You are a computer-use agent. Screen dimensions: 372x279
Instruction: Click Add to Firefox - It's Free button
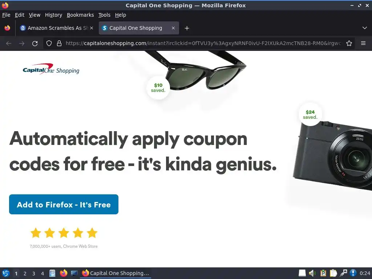coord(64,204)
